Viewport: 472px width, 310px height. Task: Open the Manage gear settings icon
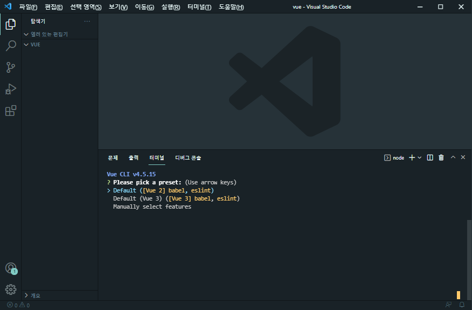pyautogui.click(x=11, y=290)
